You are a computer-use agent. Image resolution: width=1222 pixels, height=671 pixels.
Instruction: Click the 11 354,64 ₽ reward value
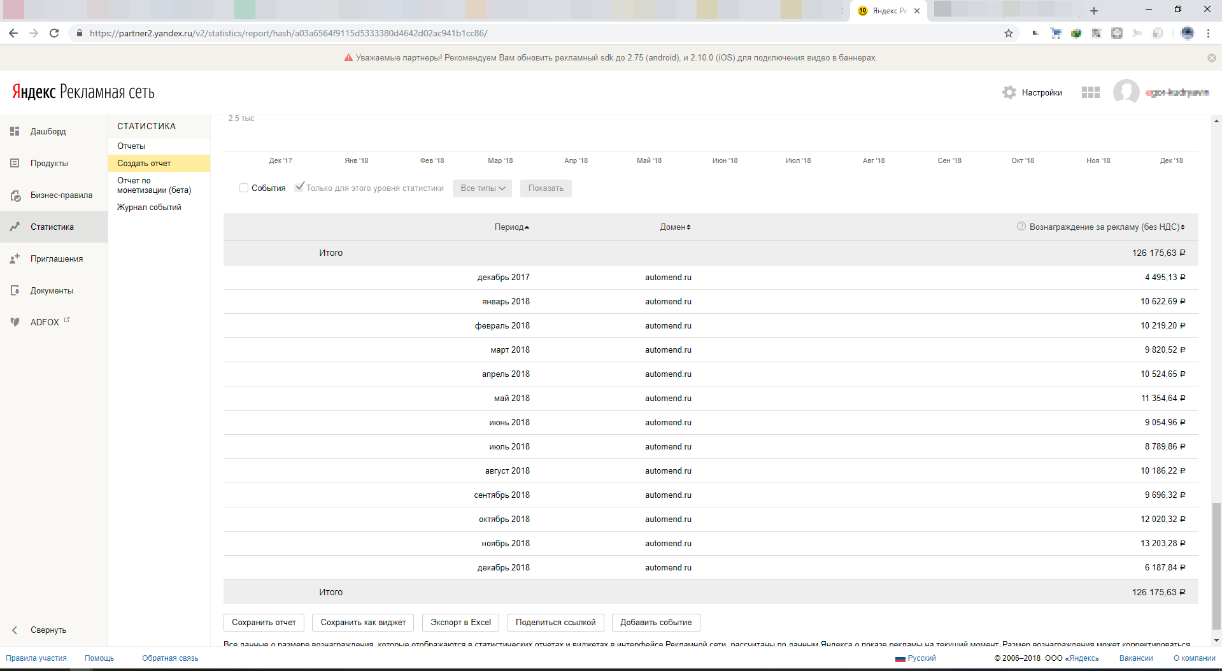[x=1163, y=399]
